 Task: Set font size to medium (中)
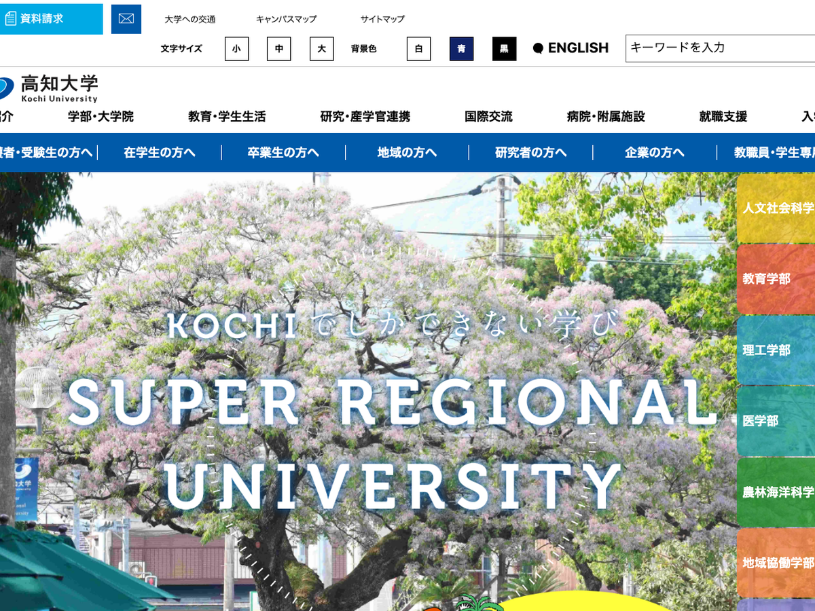[279, 49]
